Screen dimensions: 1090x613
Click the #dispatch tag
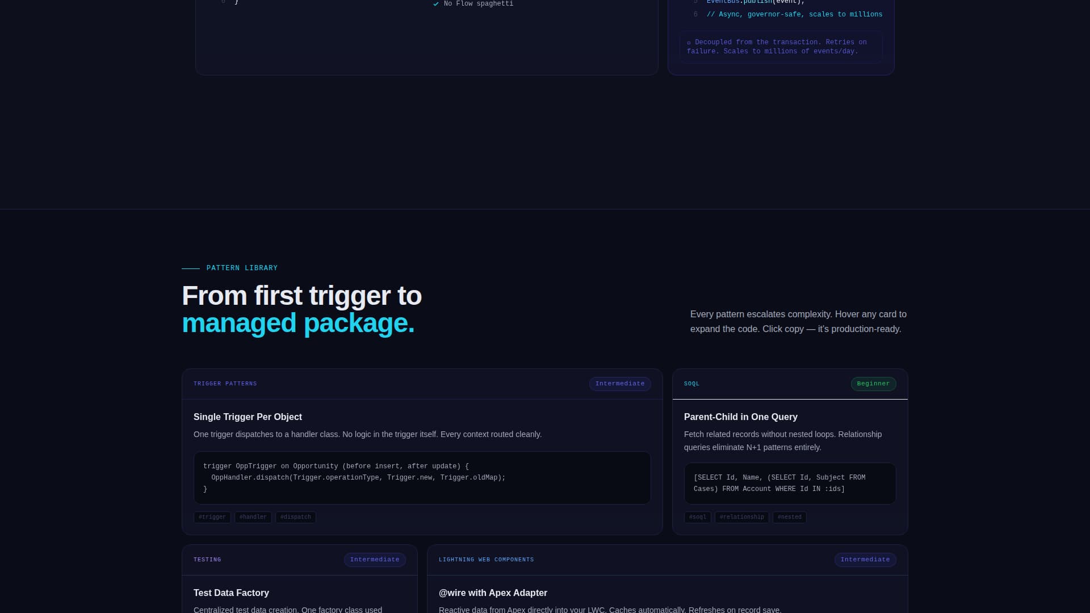point(295,517)
